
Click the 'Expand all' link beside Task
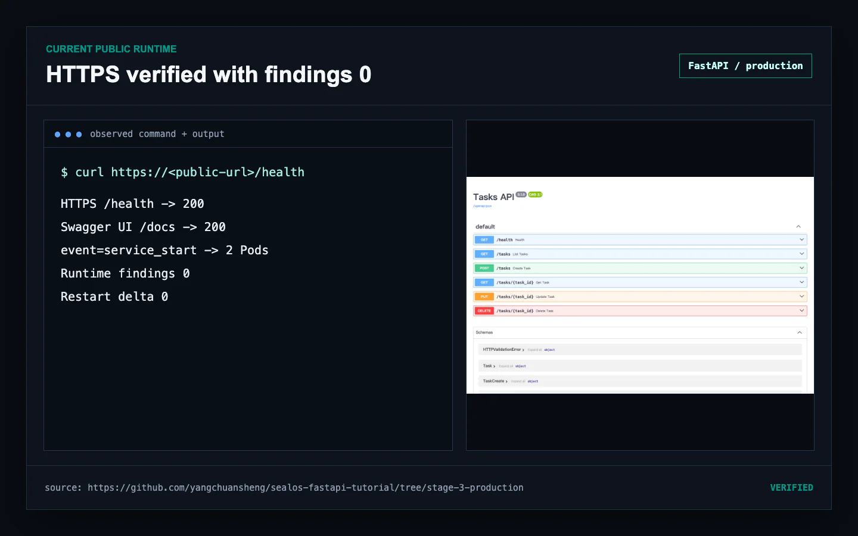pos(506,366)
